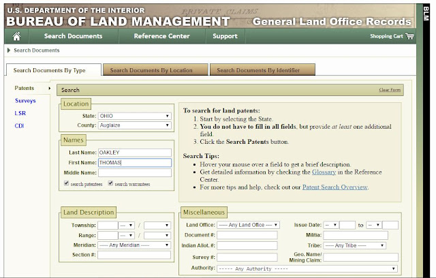Open the Any Tribe dropdown

(355, 245)
